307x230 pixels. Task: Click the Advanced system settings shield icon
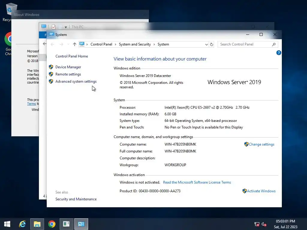51,81
